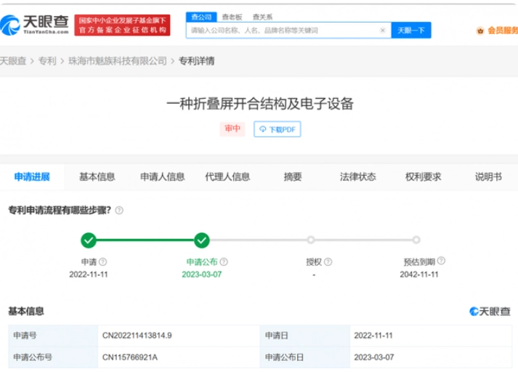The image size is (518, 377).
Task: Click 申请公布日 value 2023-03-07 in table
Action: pos(374,357)
